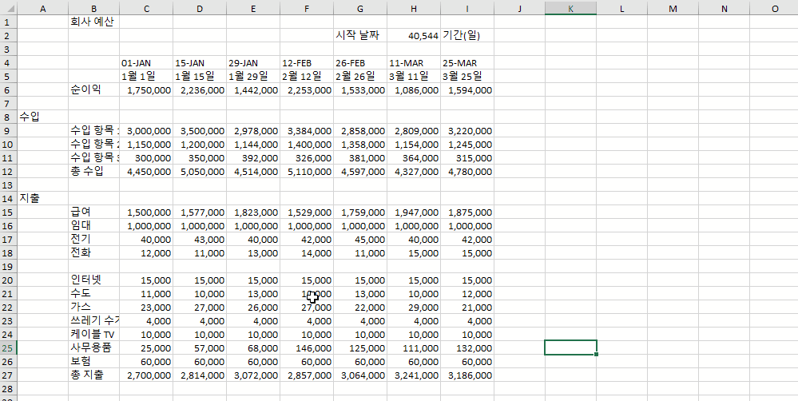The image size is (798, 401).
Task: Select the 1월 15일 date cell
Action: (x=200, y=77)
